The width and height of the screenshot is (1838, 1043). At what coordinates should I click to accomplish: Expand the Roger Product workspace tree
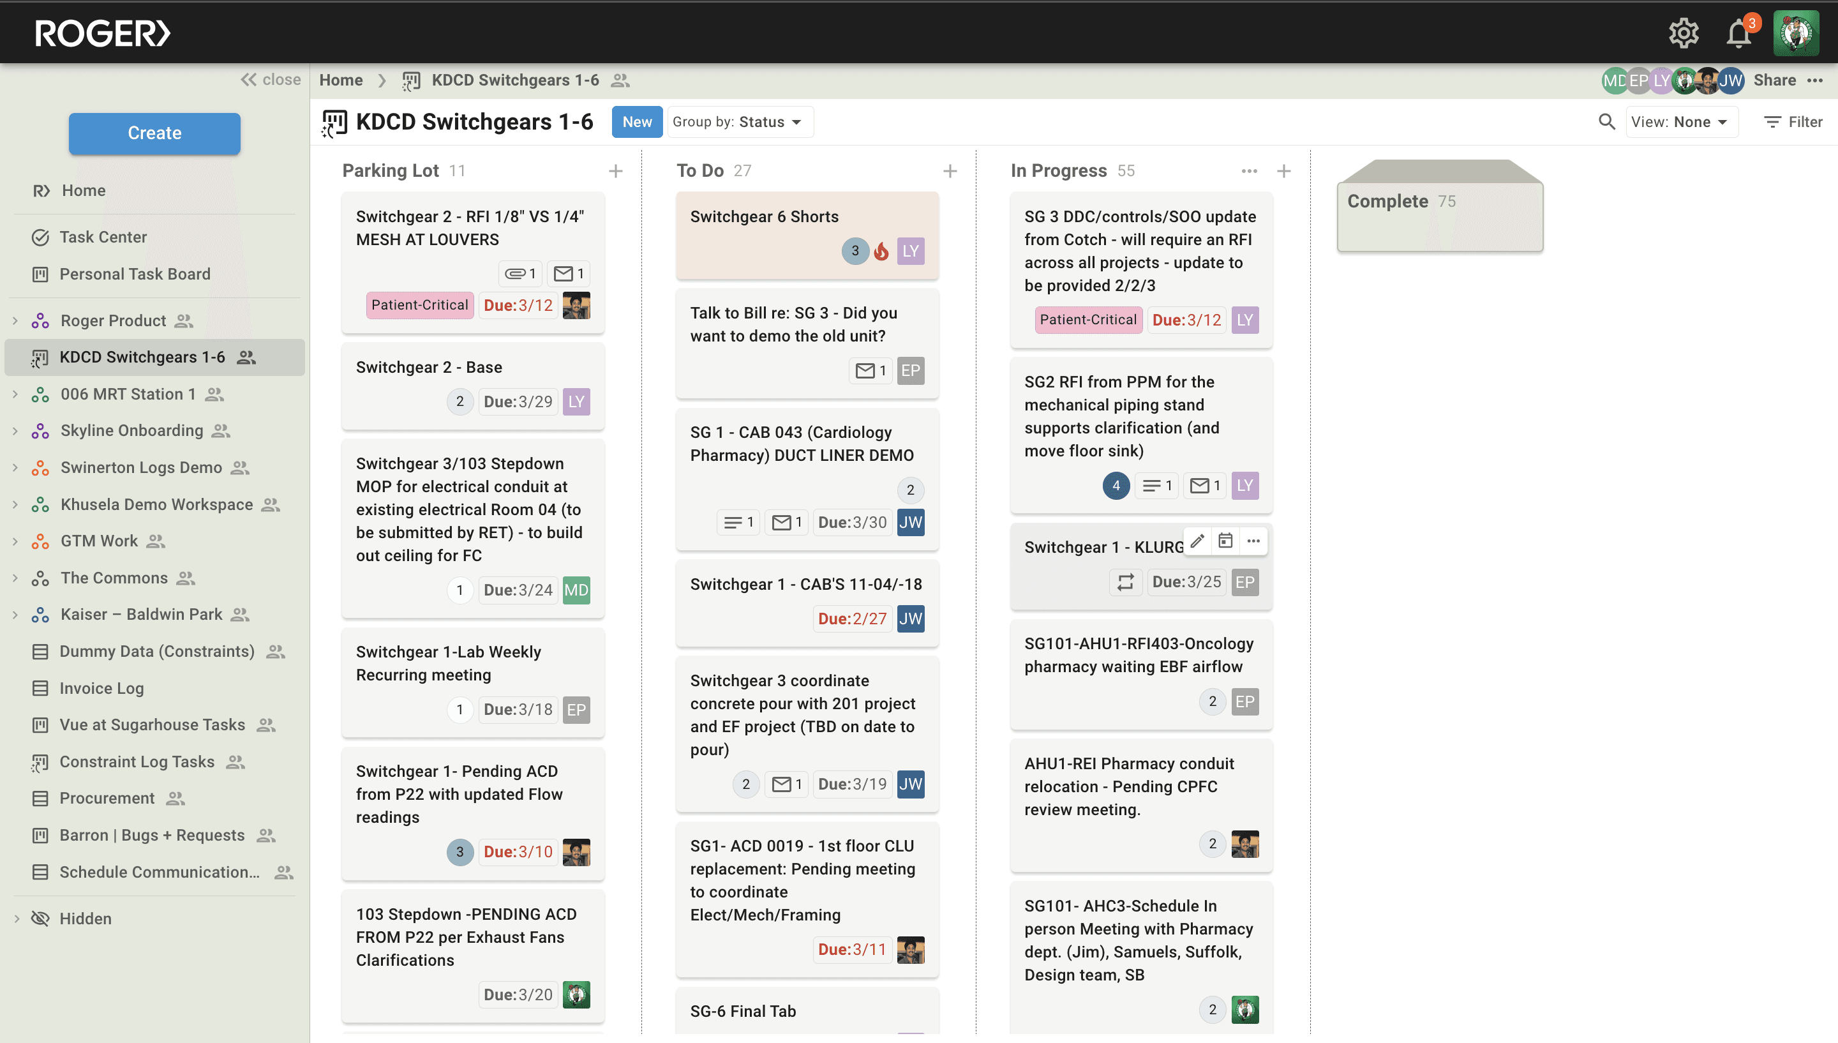15,321
